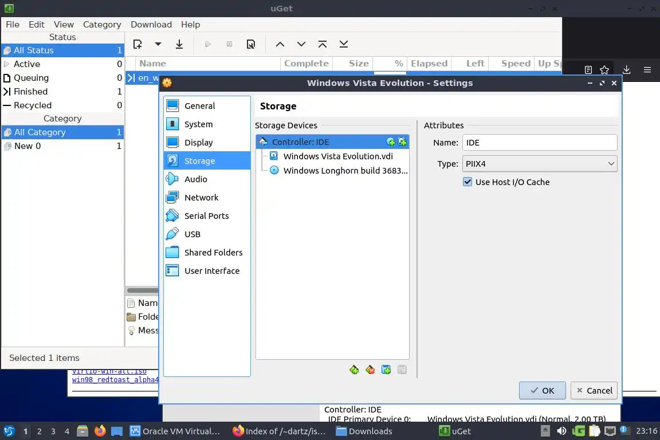Image resolution: width=660 pixels, height=440 pixels.
Task: Click OK in Settings dialog
Action: [543, 390]
